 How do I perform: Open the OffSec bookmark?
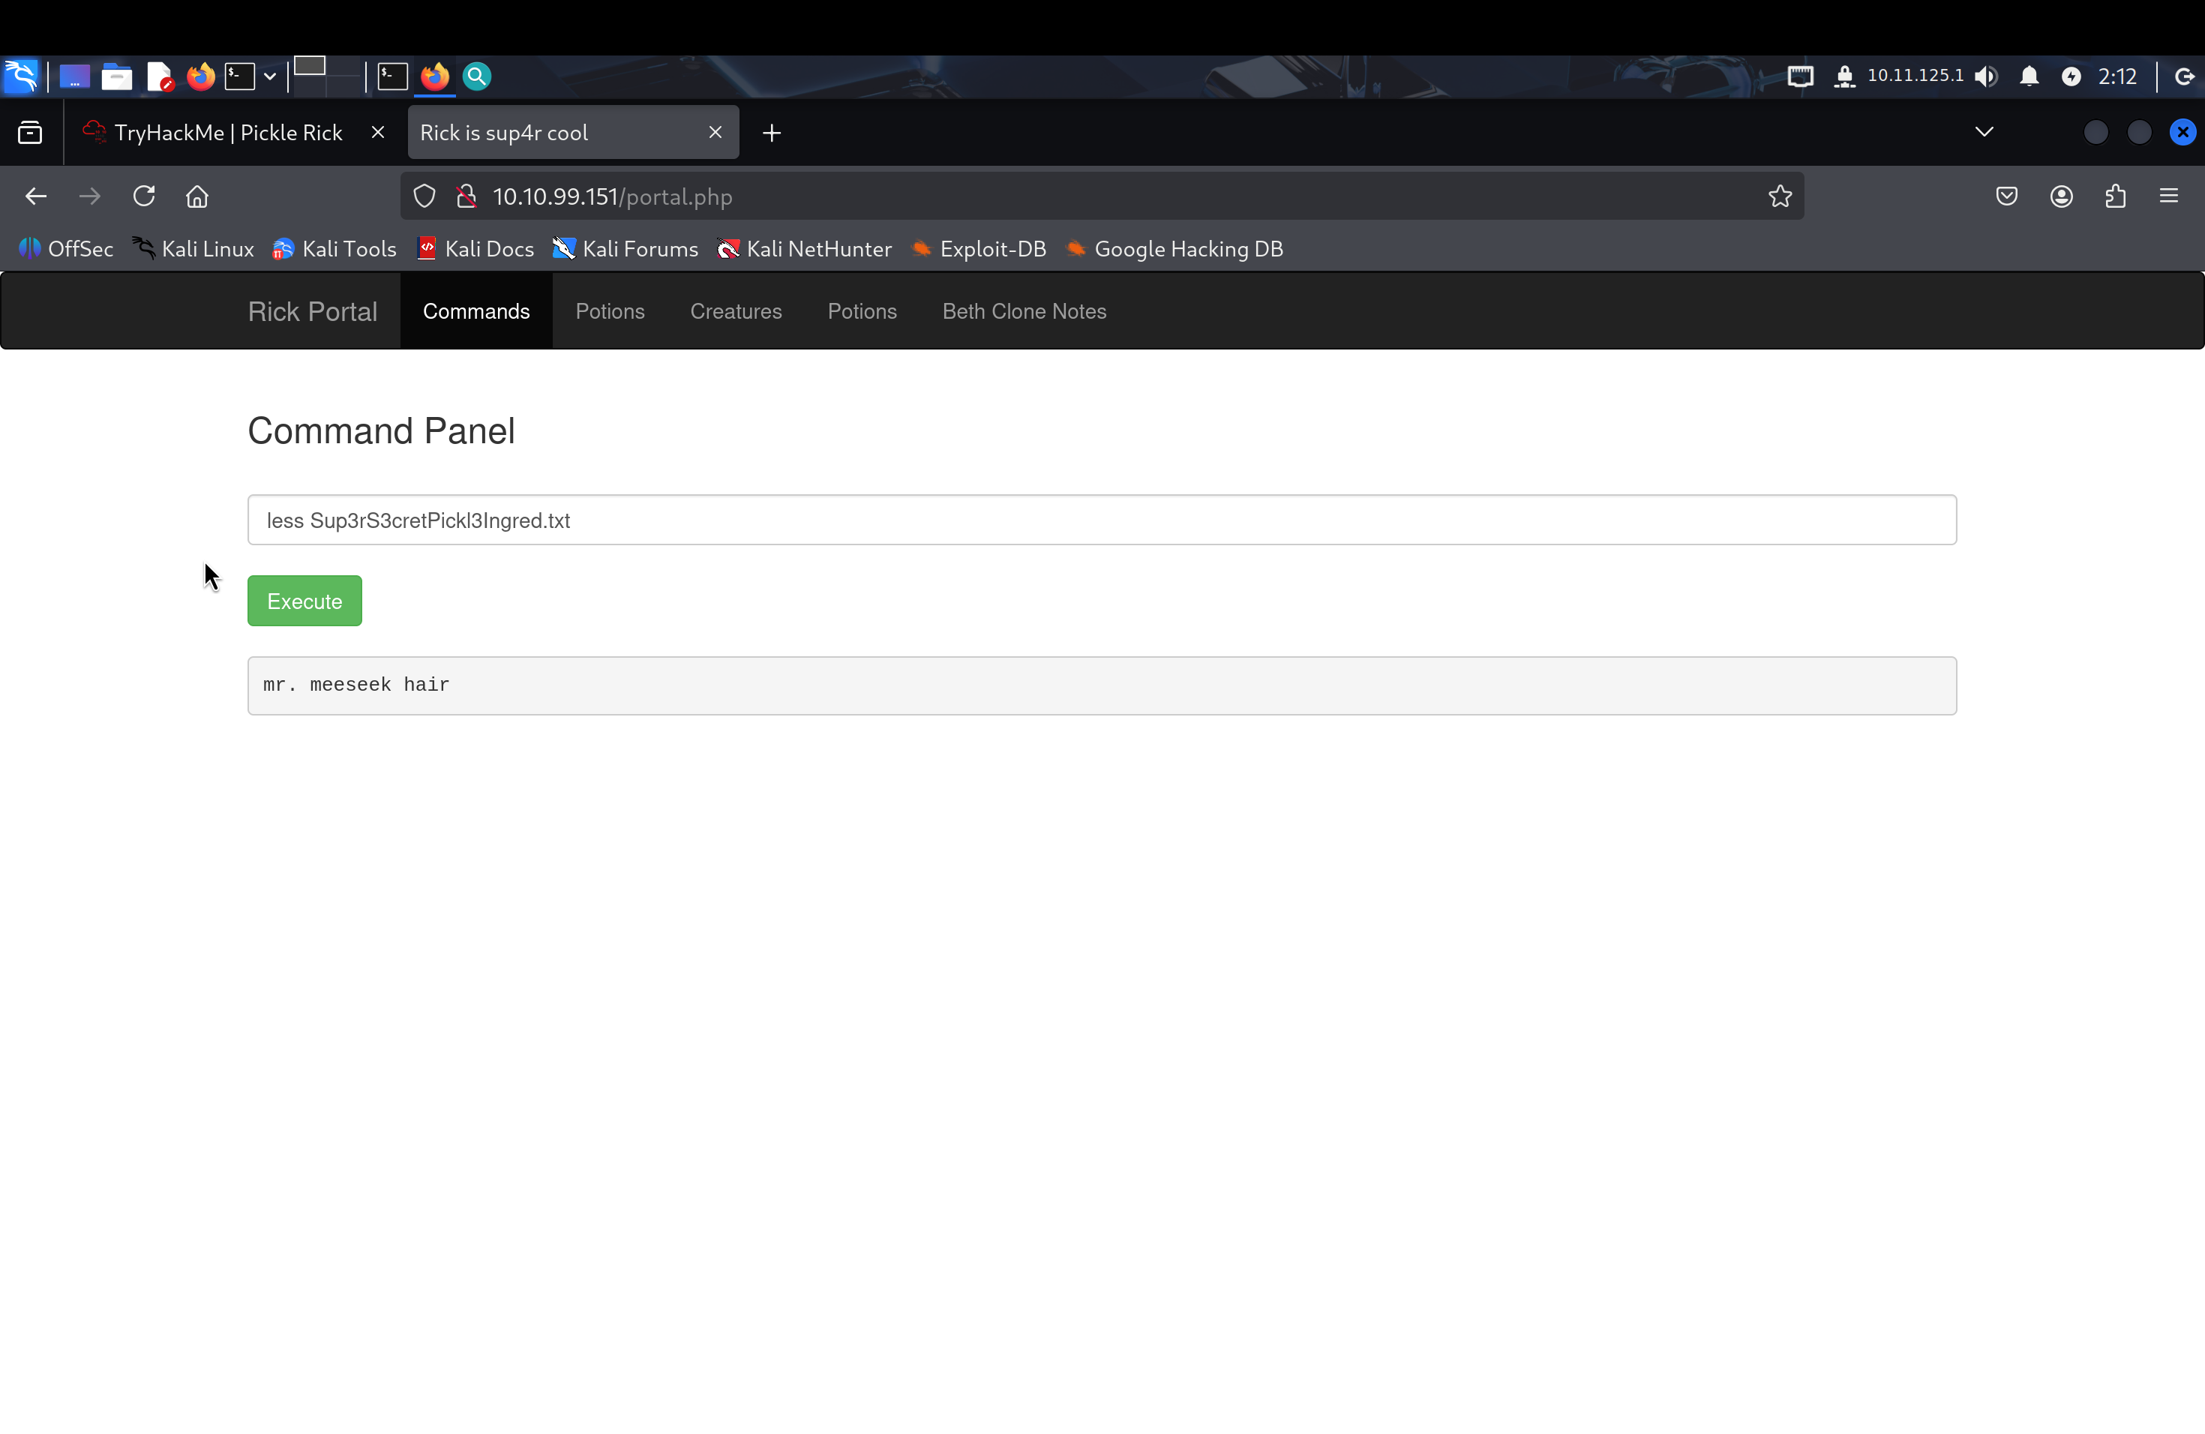click(66, 249)
